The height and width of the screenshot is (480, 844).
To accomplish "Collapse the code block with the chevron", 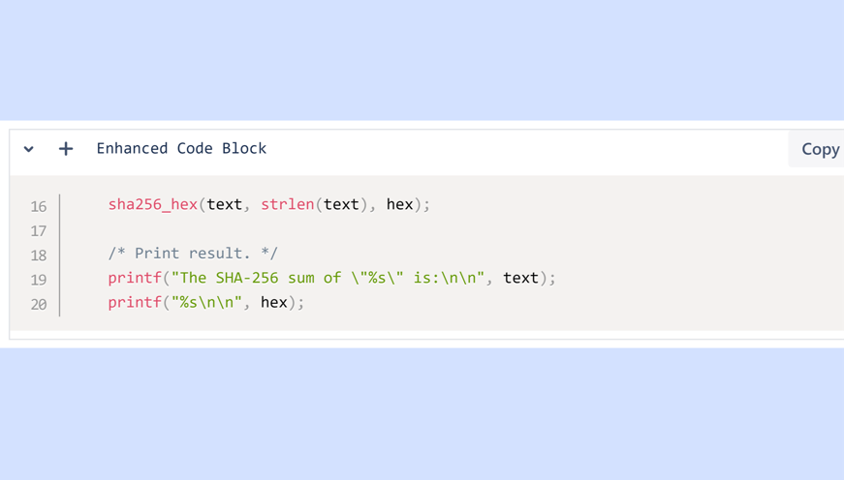I will tap(29, 149).
